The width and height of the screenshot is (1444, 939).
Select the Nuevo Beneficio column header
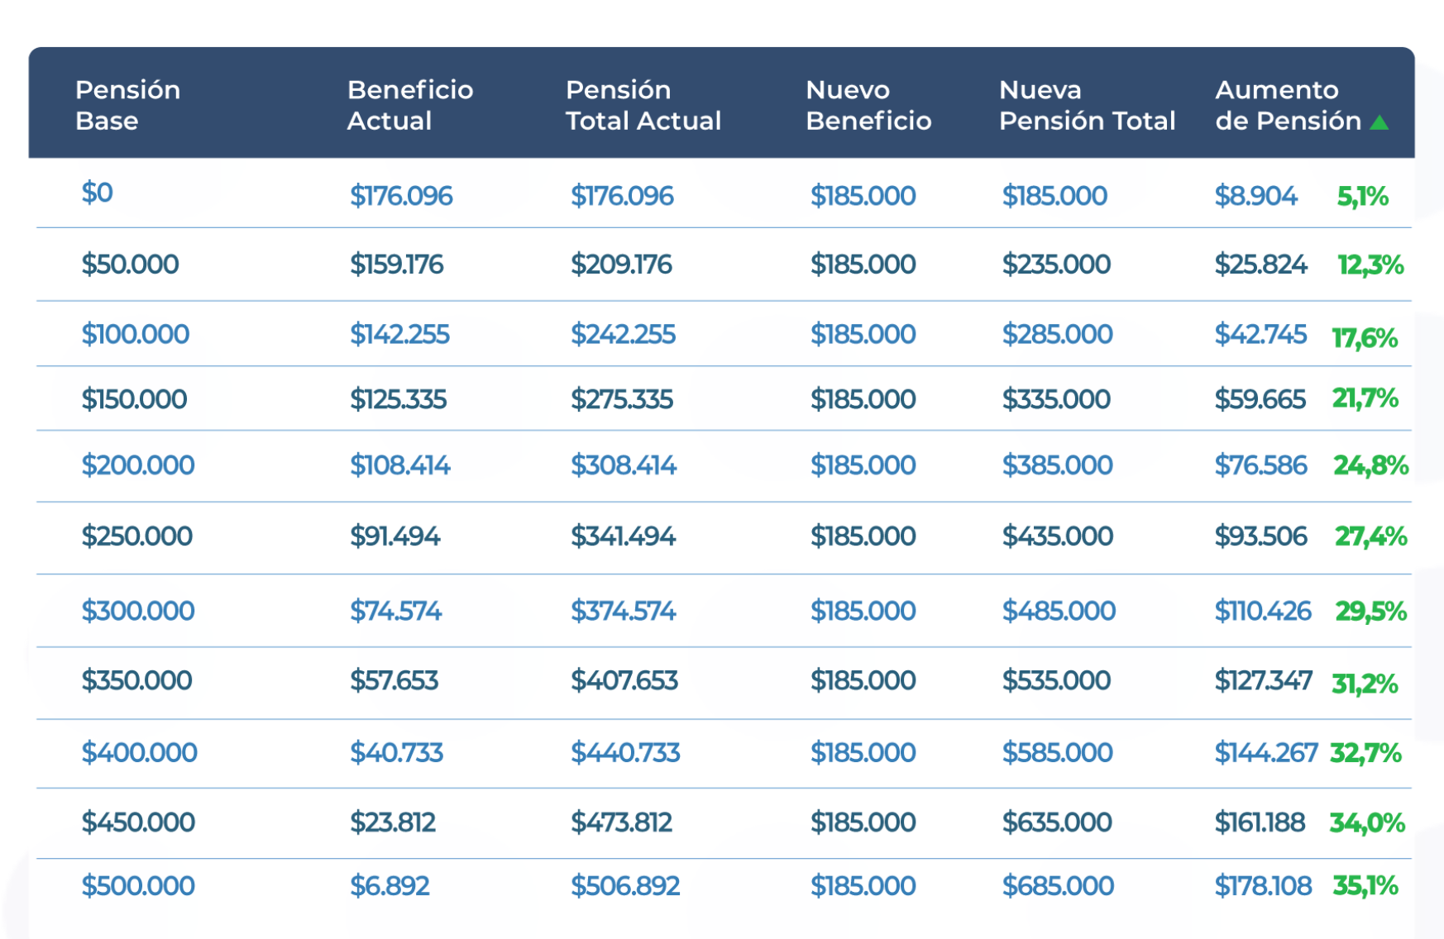point(868,105)
